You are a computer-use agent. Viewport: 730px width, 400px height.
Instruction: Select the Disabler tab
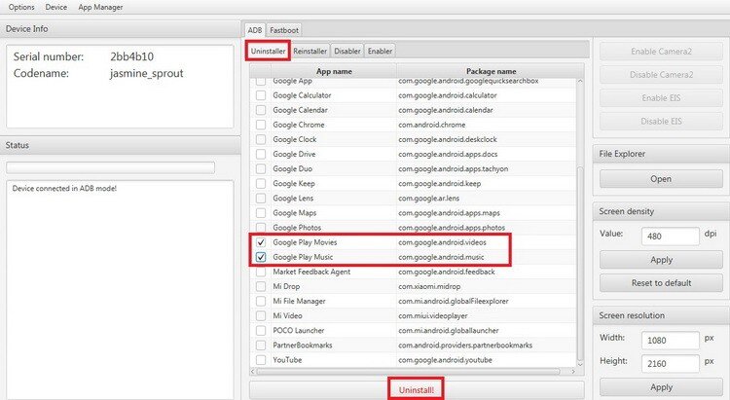coord(347,52)
